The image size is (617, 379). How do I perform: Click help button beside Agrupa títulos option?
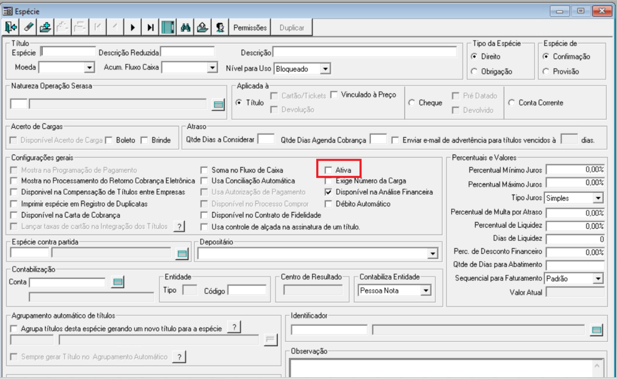pos(235,328)
